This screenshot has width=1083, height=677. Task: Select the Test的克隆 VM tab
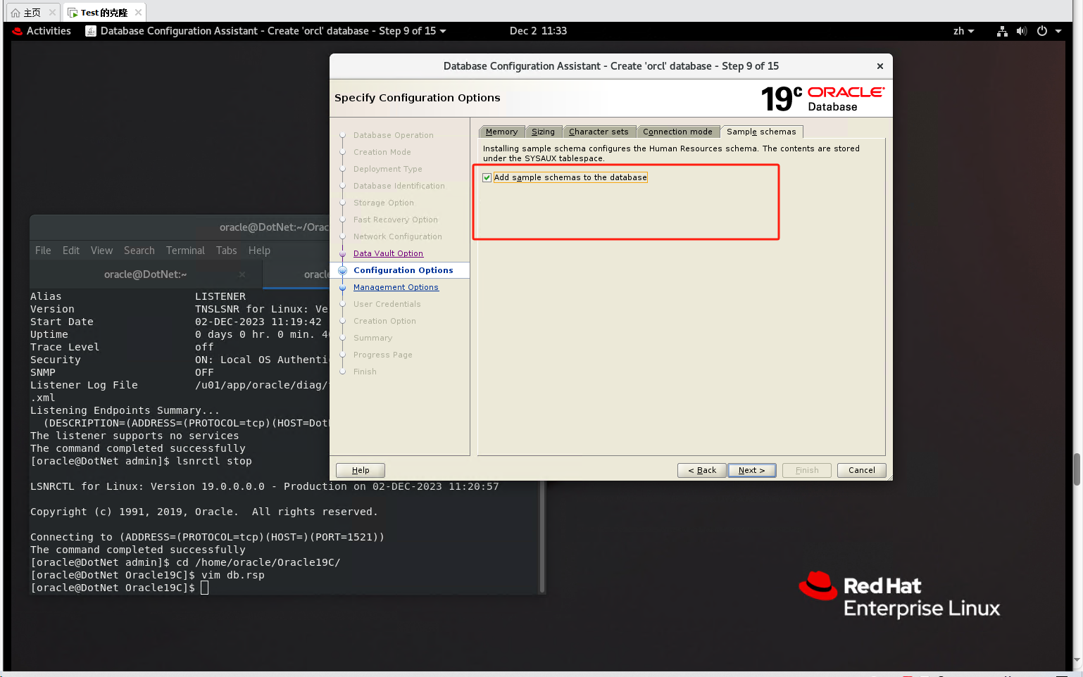click(104, 13)
